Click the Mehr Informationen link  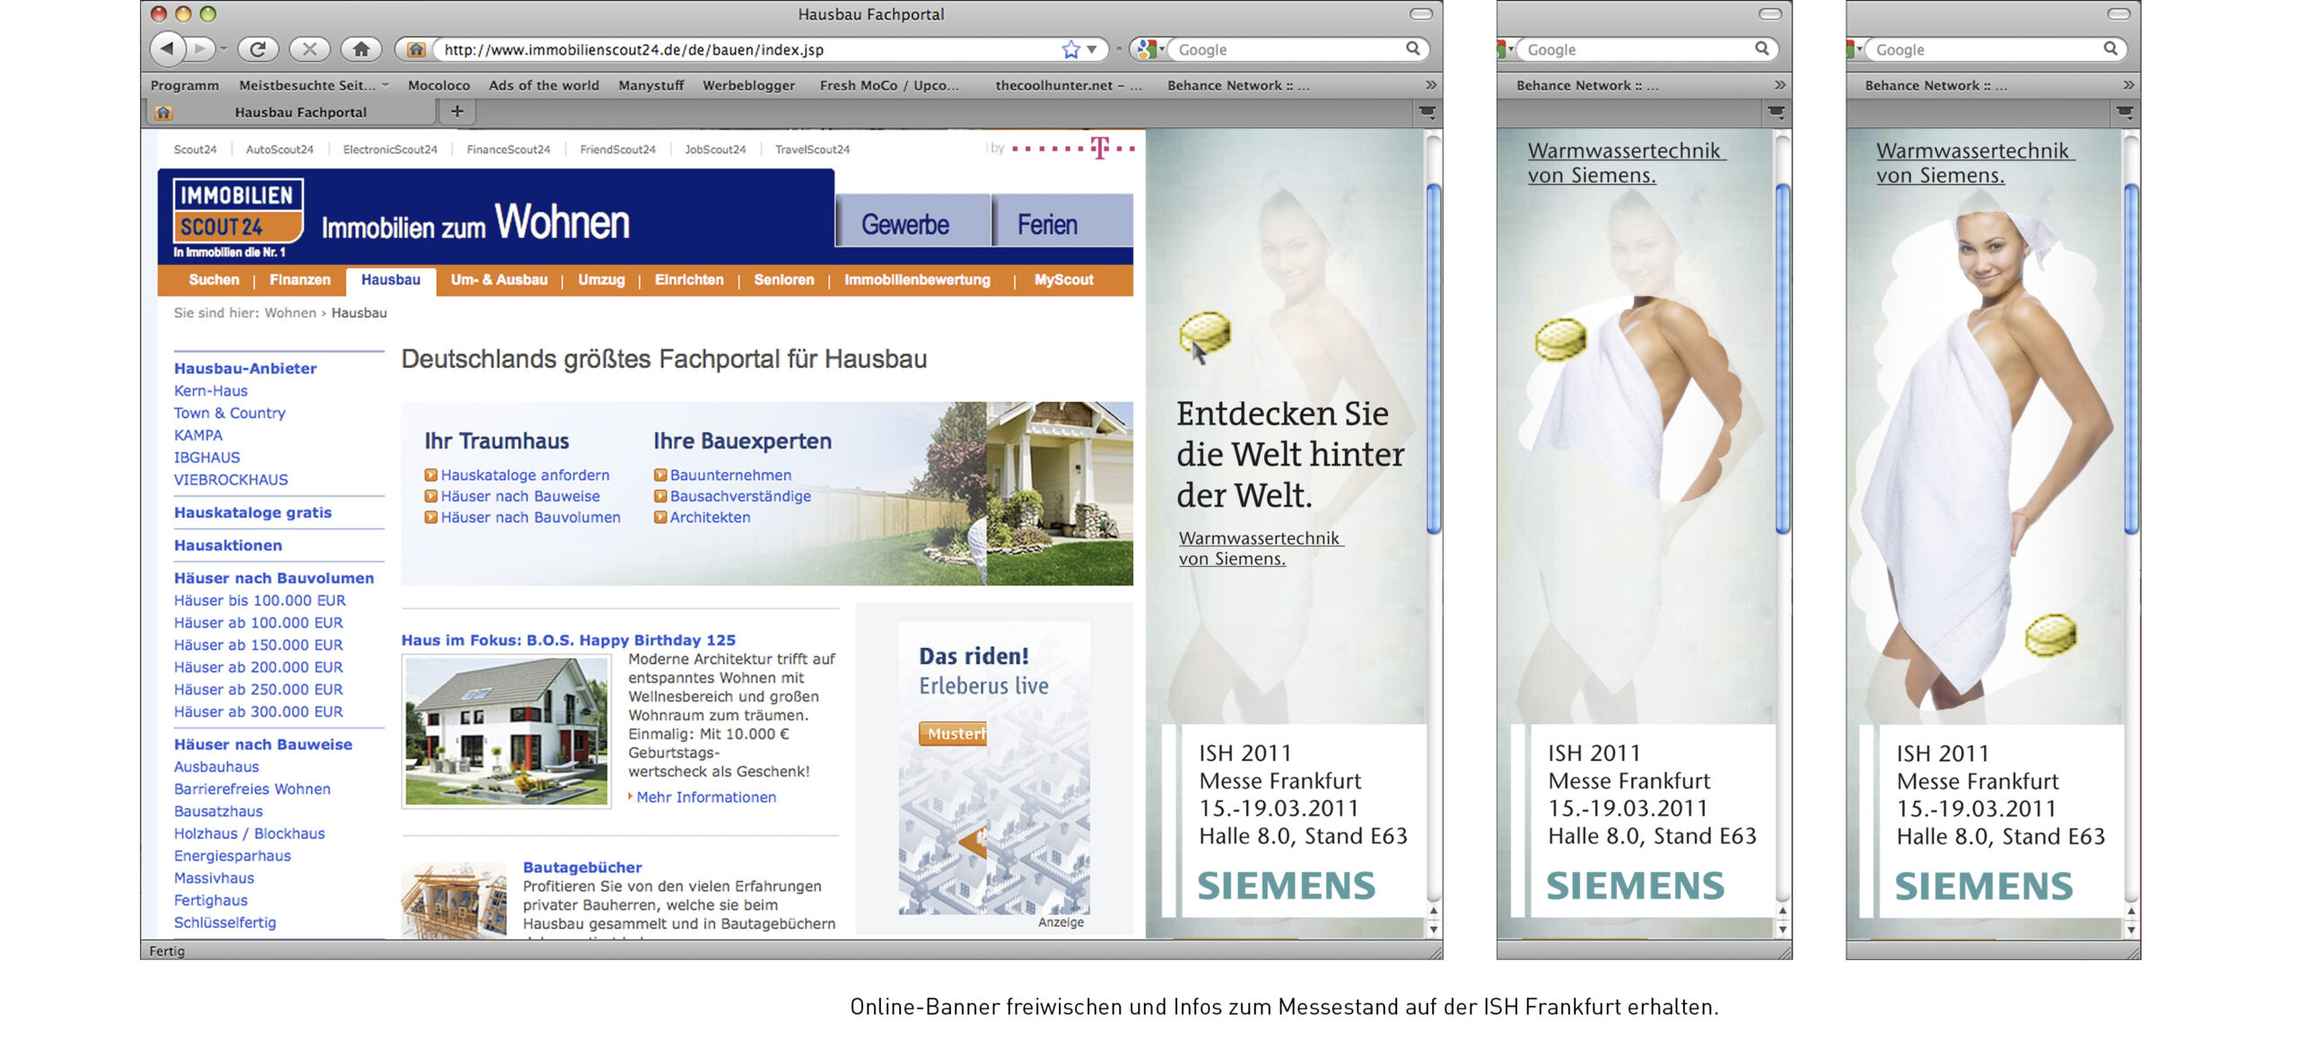tap(706, 797)
